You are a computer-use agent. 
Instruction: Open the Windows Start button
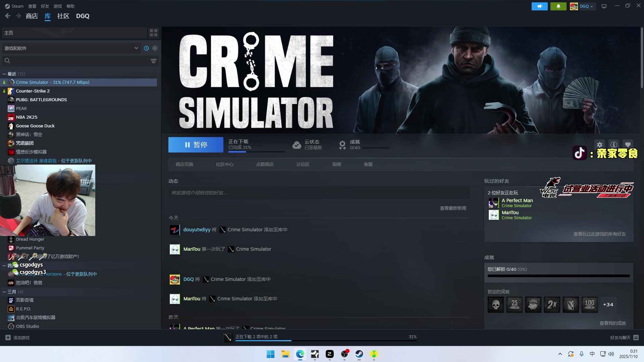point(270,354)
